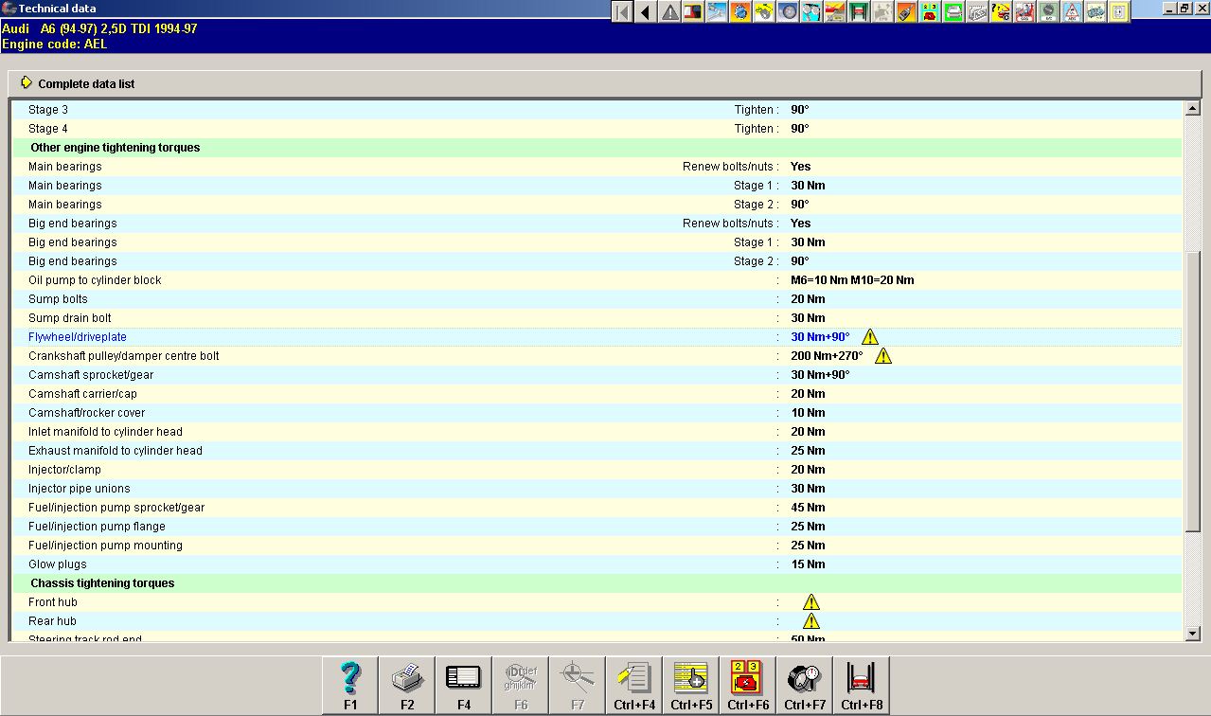Click the Fuel/injection pump mounting label

105,546
